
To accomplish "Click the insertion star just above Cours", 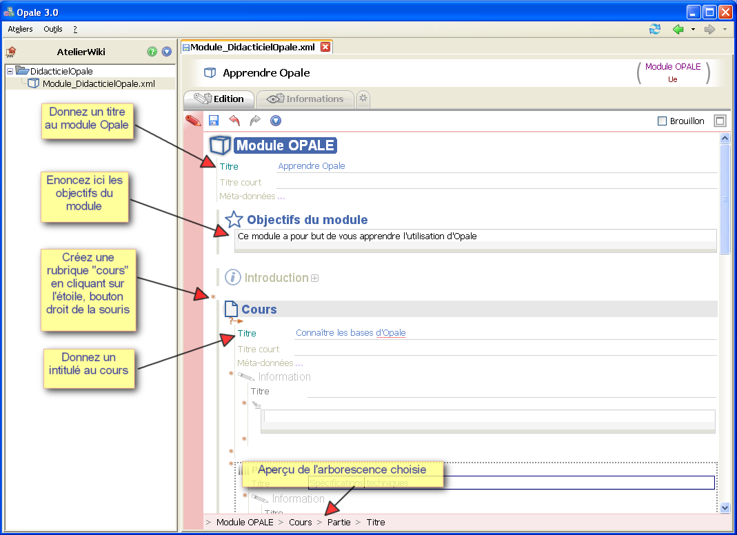I will pos(213,296).
